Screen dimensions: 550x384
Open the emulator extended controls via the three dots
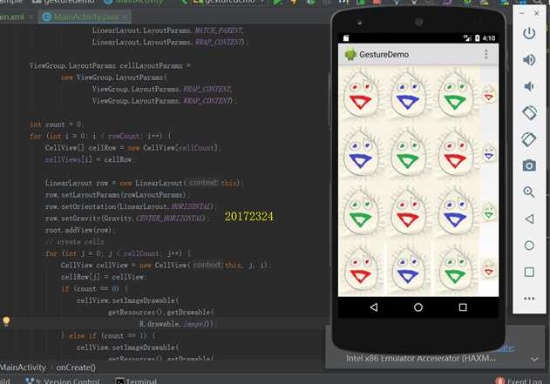point(529,299)
